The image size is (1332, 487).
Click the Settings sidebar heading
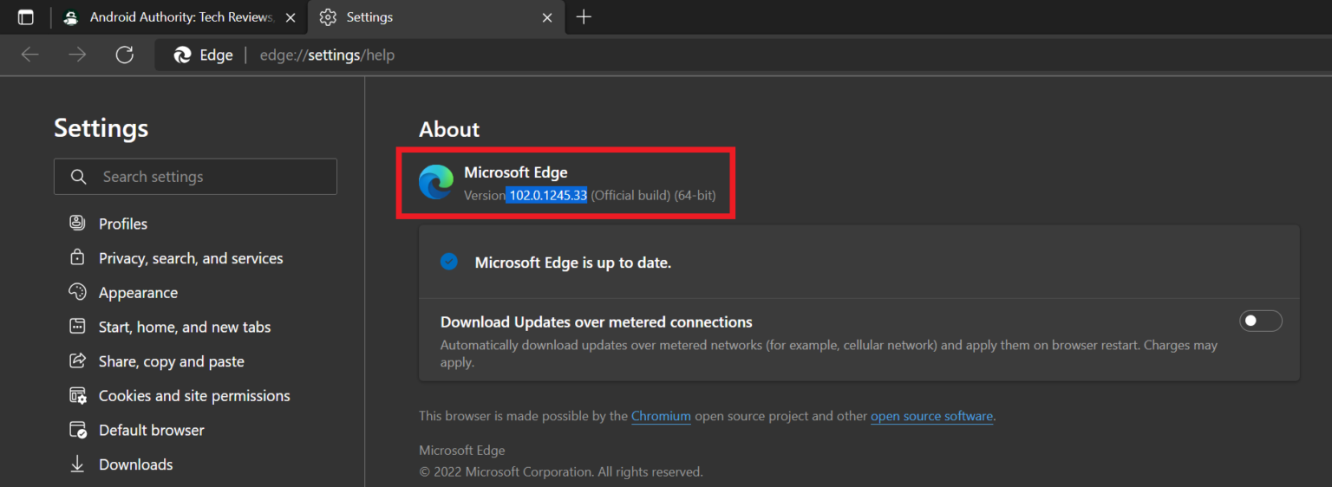point(101,128)
